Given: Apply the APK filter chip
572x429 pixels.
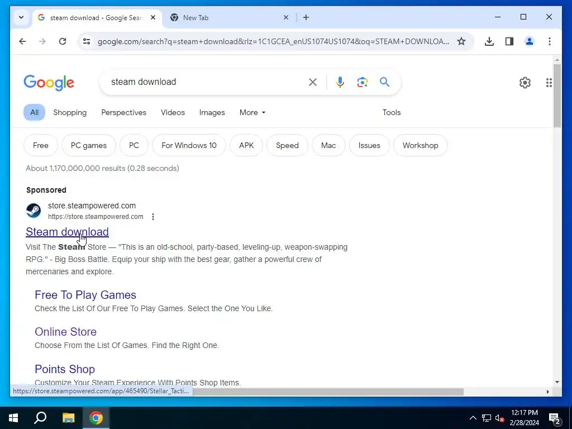Looking at the screenshot, I should click(246, 145).
